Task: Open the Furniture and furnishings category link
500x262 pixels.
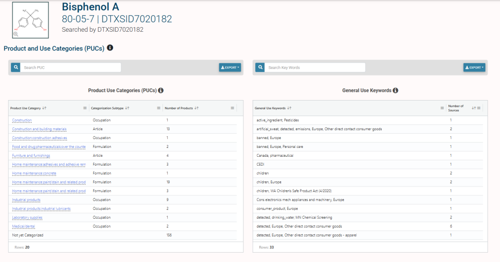Action: 31,155
